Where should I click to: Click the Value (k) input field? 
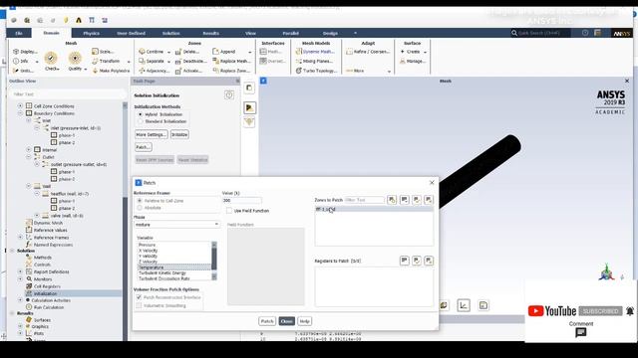[241, 201]
